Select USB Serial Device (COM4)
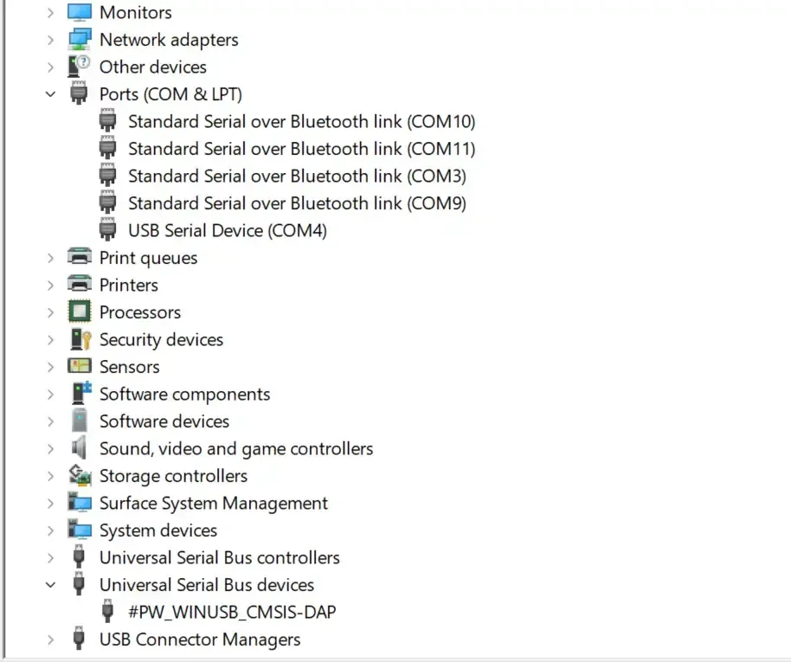This screenshot has height=662, width=791. [x=227, y=231]
